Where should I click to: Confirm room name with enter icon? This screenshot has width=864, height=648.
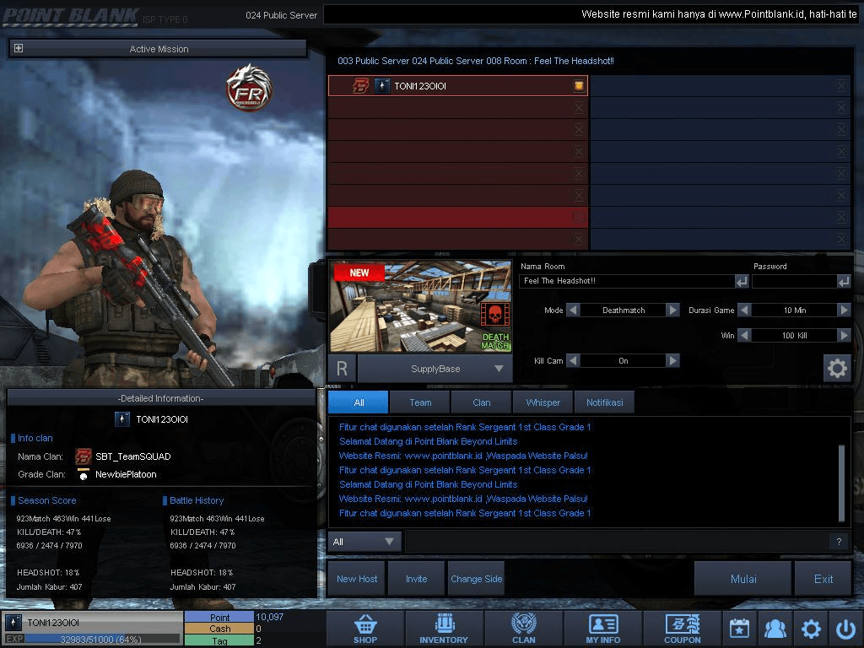point(742,282)
